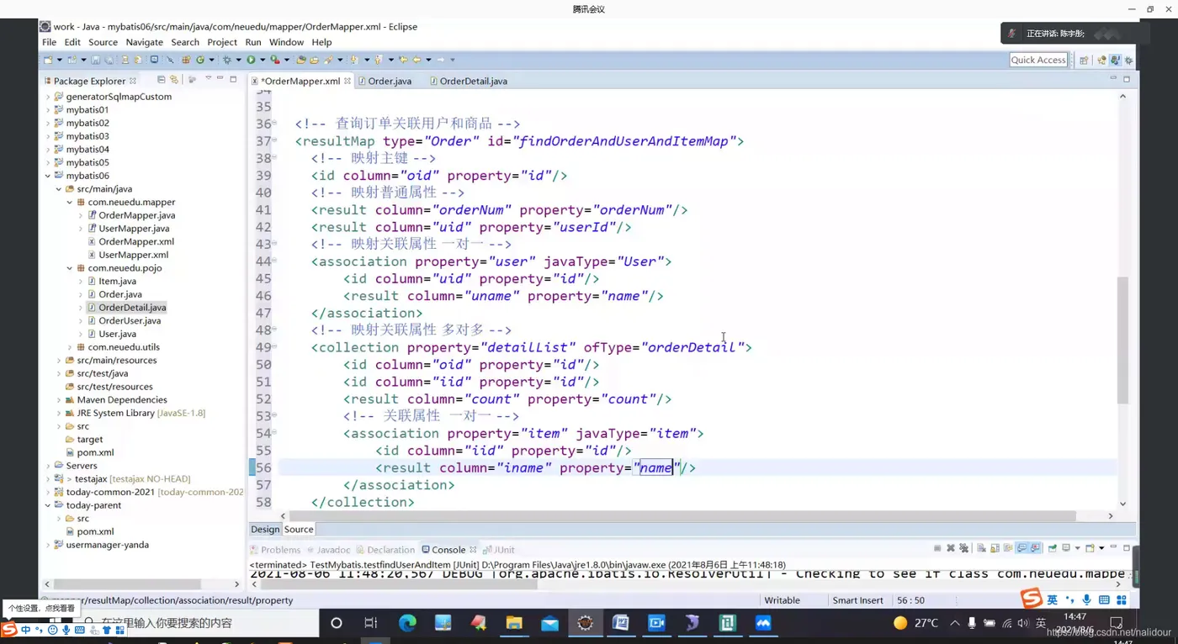Expand the Servers project node
Screen dimensions: 1178x644
pyautogui.click(x=48, y=466)
